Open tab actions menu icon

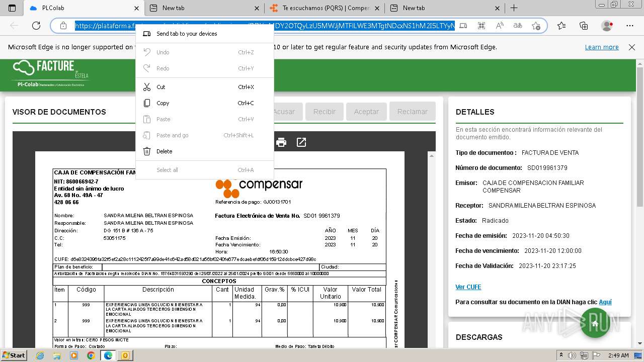click(x=12, y=8)
